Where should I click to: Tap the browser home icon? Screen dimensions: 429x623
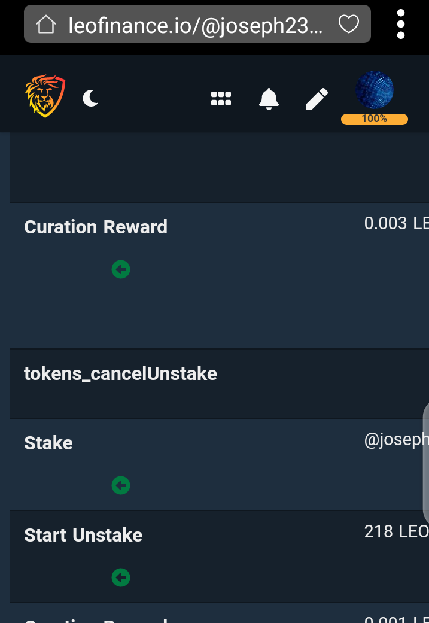46,25
